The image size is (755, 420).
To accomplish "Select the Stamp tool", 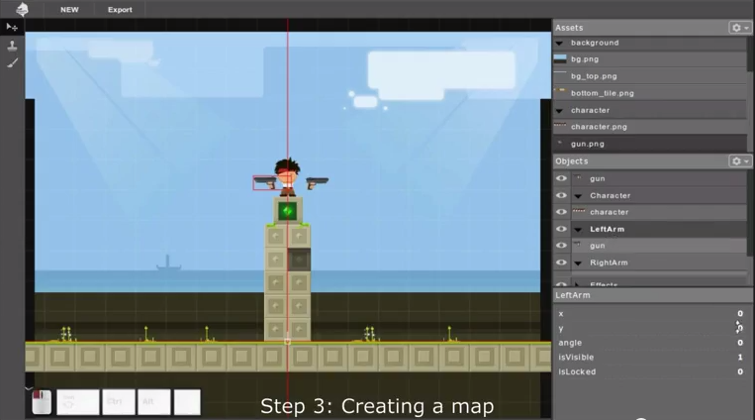I will point(12,45).
